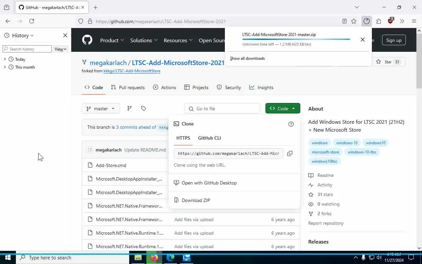
Task: Open Product navigation dropdown
Action: (x=112, y=40)
